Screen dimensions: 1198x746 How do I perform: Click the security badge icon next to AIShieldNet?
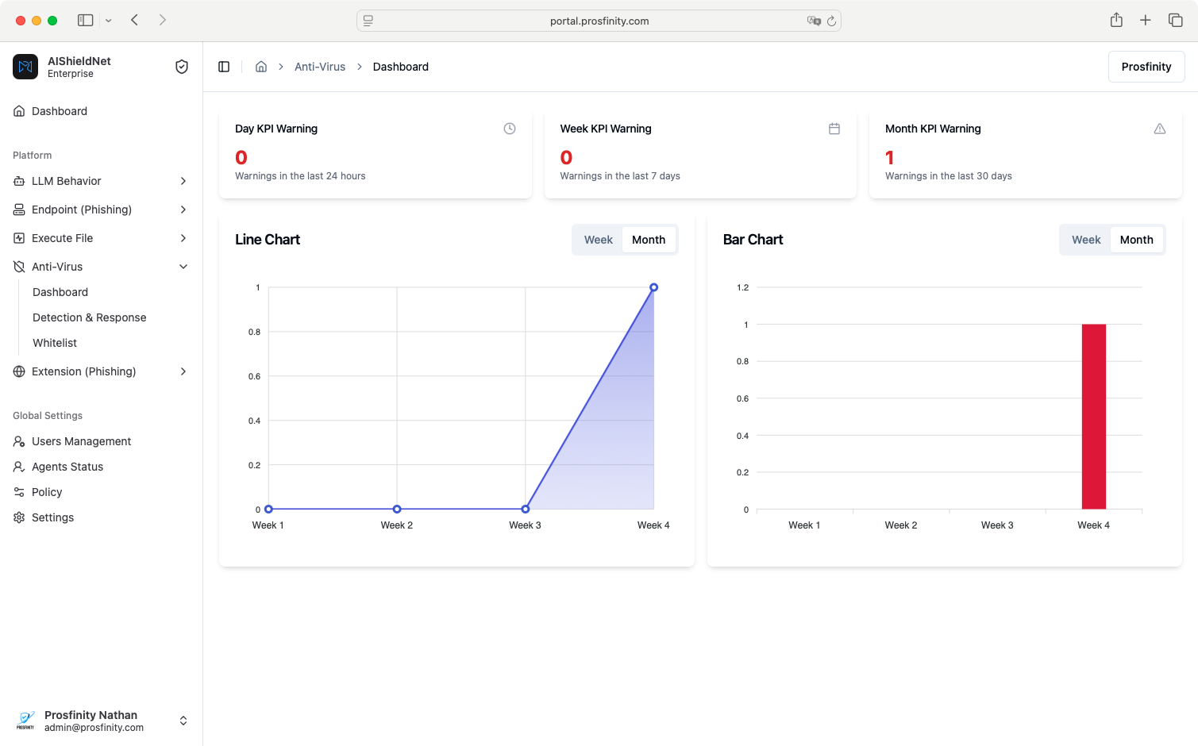click(x=182, y=67)
